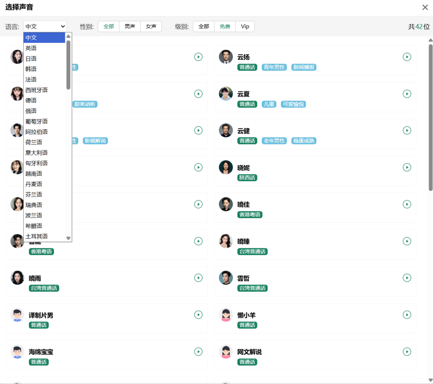Screen dimensions: 433x384
Task: Play the 网文解说 voice sample
Action: (x=407, y=351)
